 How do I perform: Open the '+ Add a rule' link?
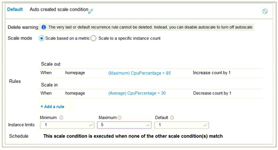pyautogui.click(x=52, y=107)
